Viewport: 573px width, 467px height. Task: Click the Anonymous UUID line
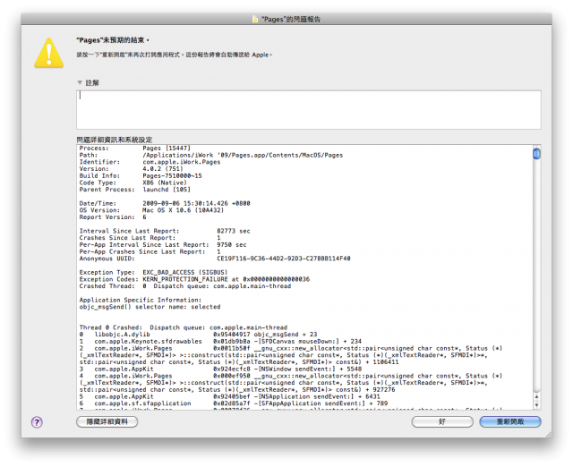[215, 259]
